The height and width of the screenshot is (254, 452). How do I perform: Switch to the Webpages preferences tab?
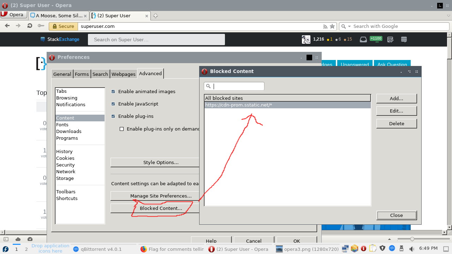pyautogui.click(x=124, y=74)
